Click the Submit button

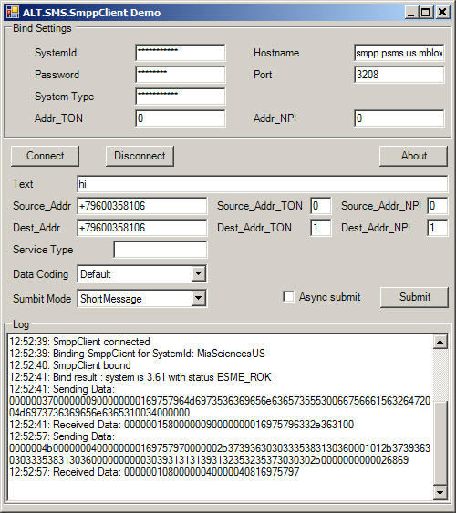pyautogui.click(x=414, y=297)
